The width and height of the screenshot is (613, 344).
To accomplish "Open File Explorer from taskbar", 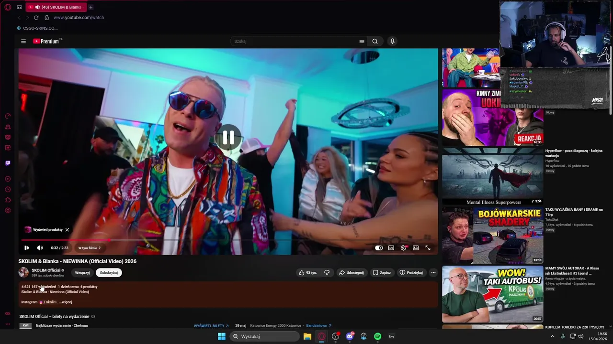I will point(307,336).
